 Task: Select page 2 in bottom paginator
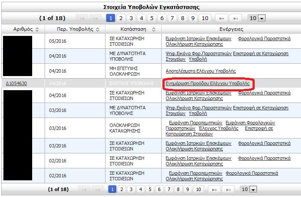[x=122, y=189]
